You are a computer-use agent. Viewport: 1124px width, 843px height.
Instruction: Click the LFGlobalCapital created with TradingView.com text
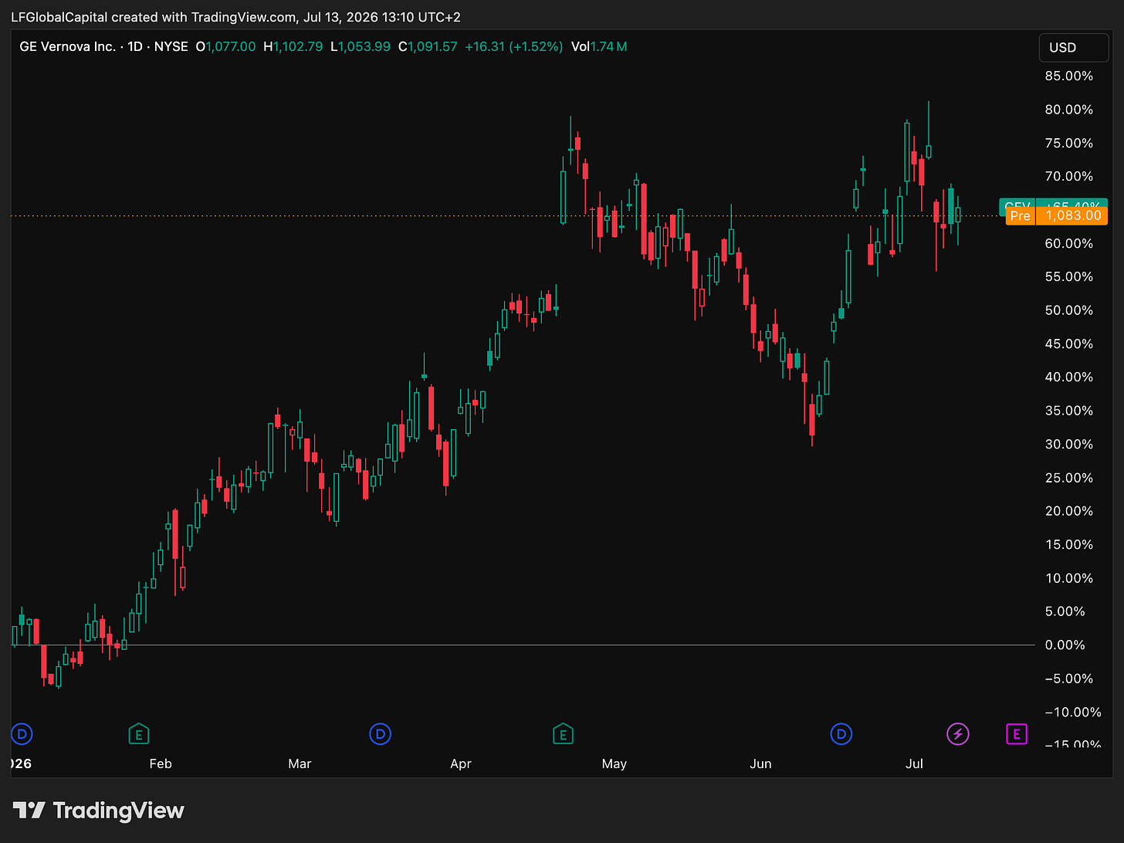point(154,16)
